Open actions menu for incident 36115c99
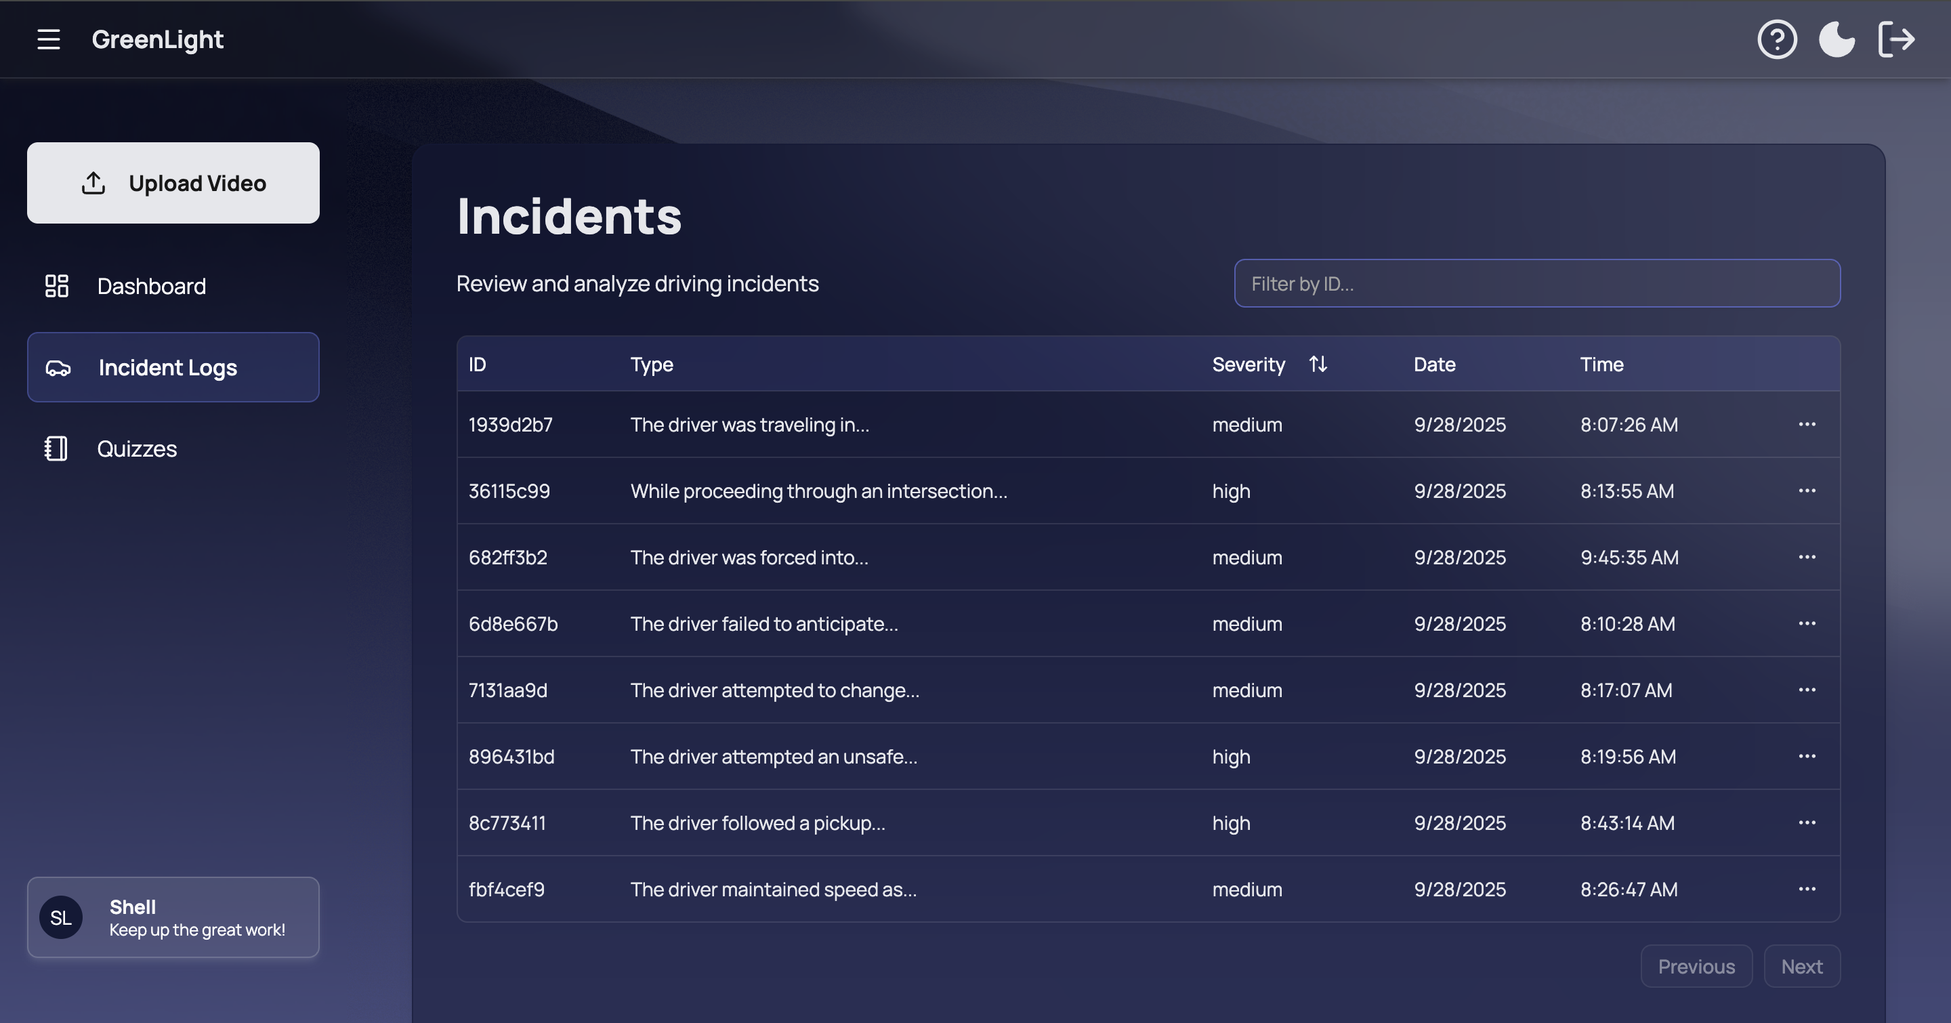1951x1023 pixels. 1807,490
